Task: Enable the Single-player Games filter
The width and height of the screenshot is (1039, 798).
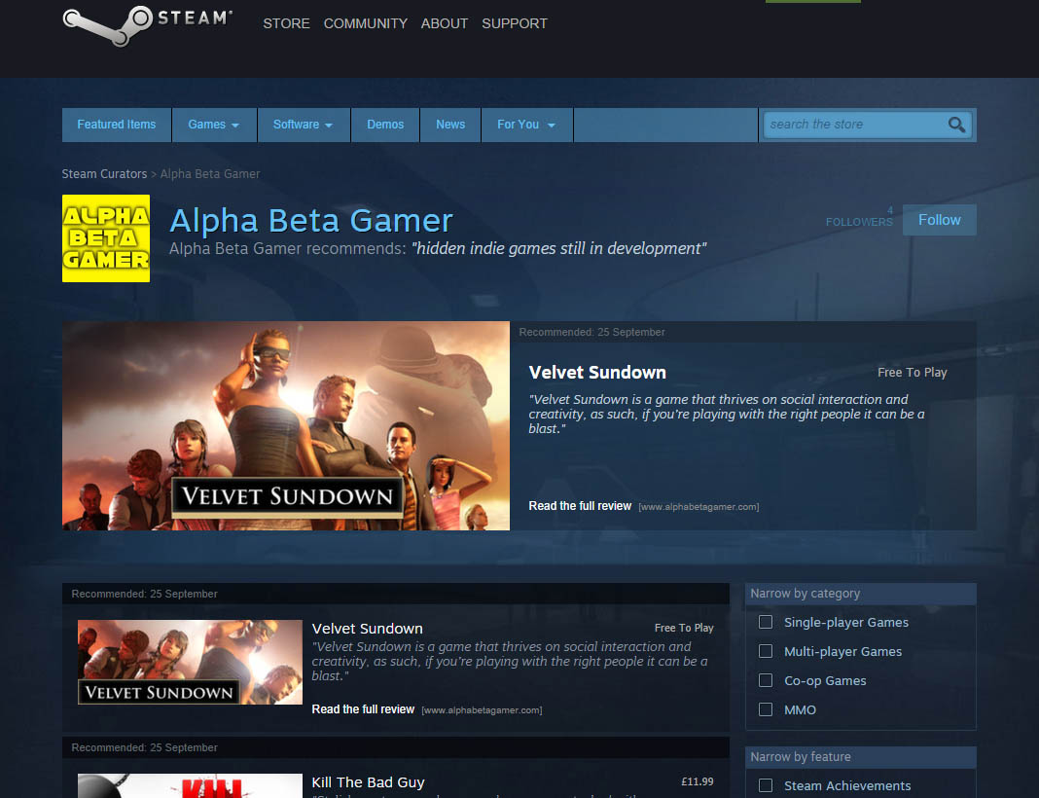Action: coord(766,622)
